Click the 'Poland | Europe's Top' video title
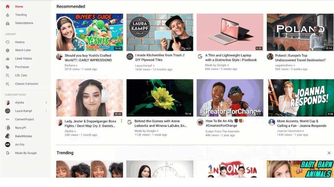Screen dimensions: 334x187 click(x=291, y=55)
